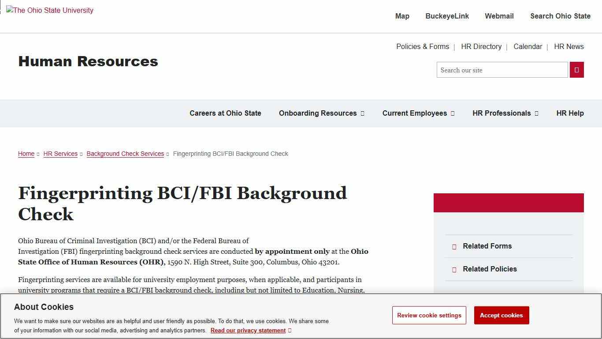Click Search Ohio State in the header

[x=560, y=16]
